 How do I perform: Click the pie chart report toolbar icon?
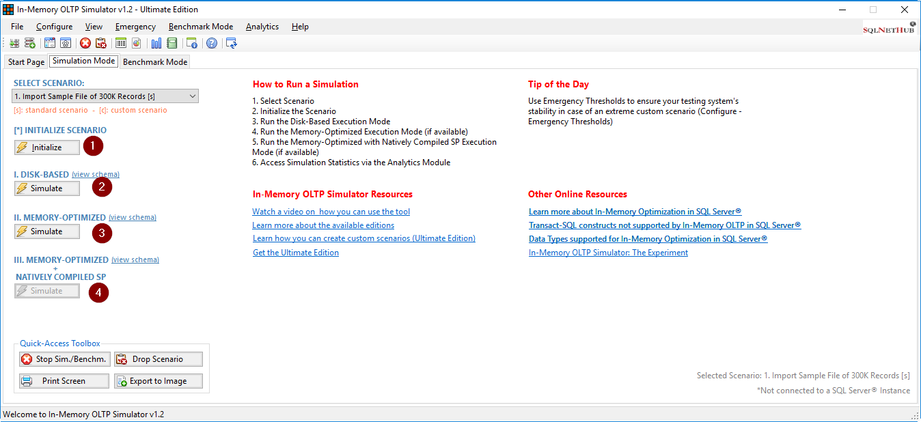click(x=137, y=43)
